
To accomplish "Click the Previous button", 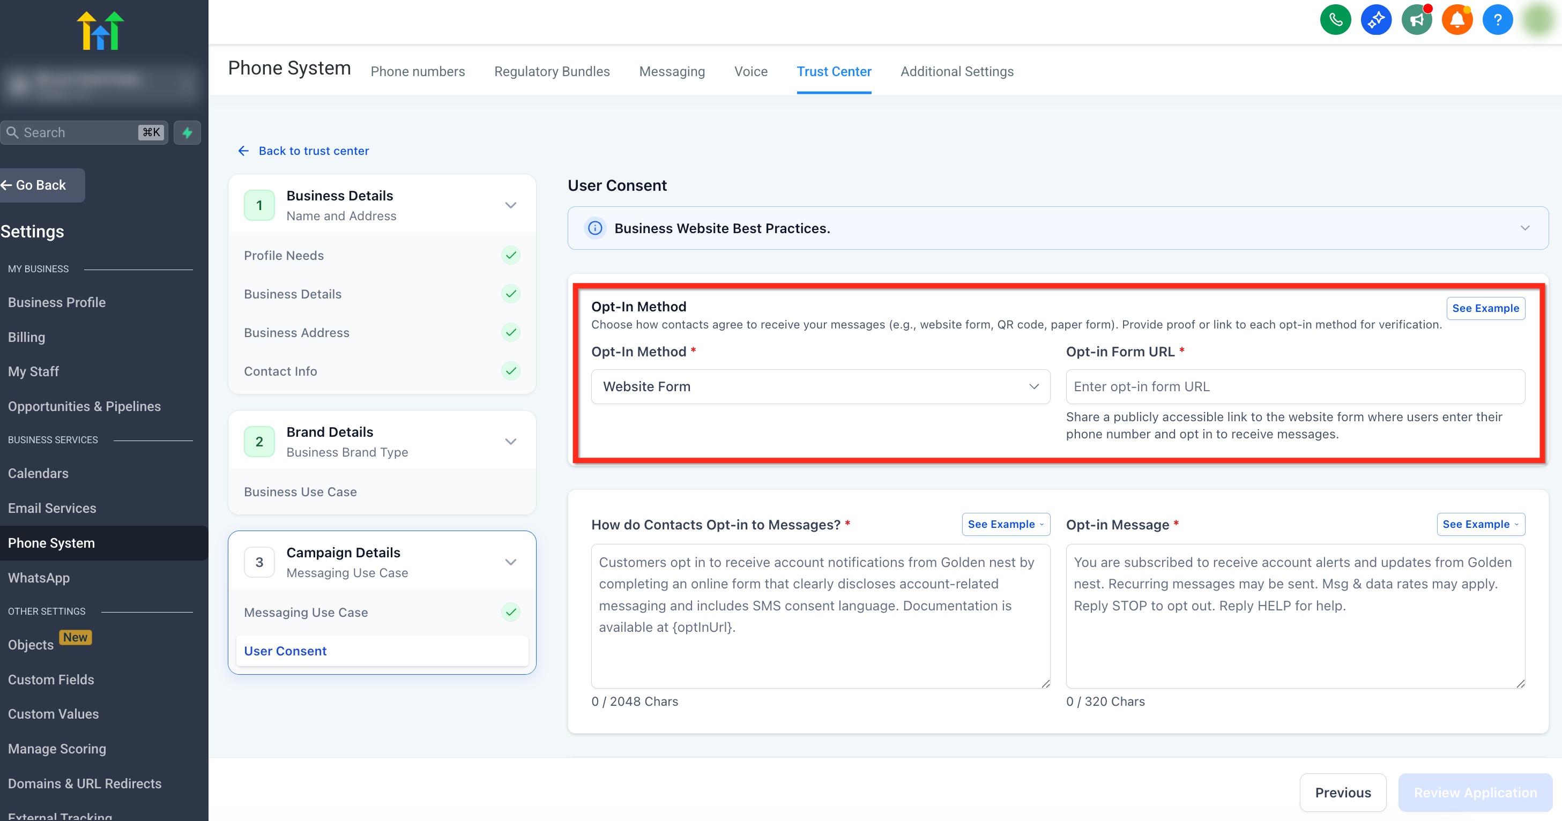I will tap(1343, 793).
